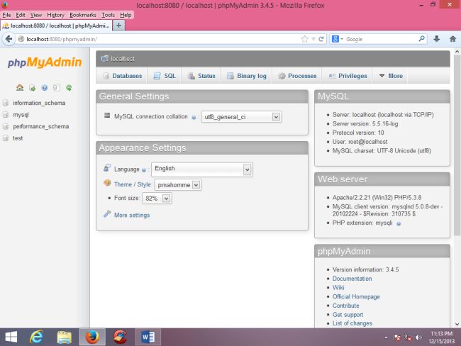The image size is (461, 346).
Task: Open the Language dropdown showing English
Action: click(202, 169)
